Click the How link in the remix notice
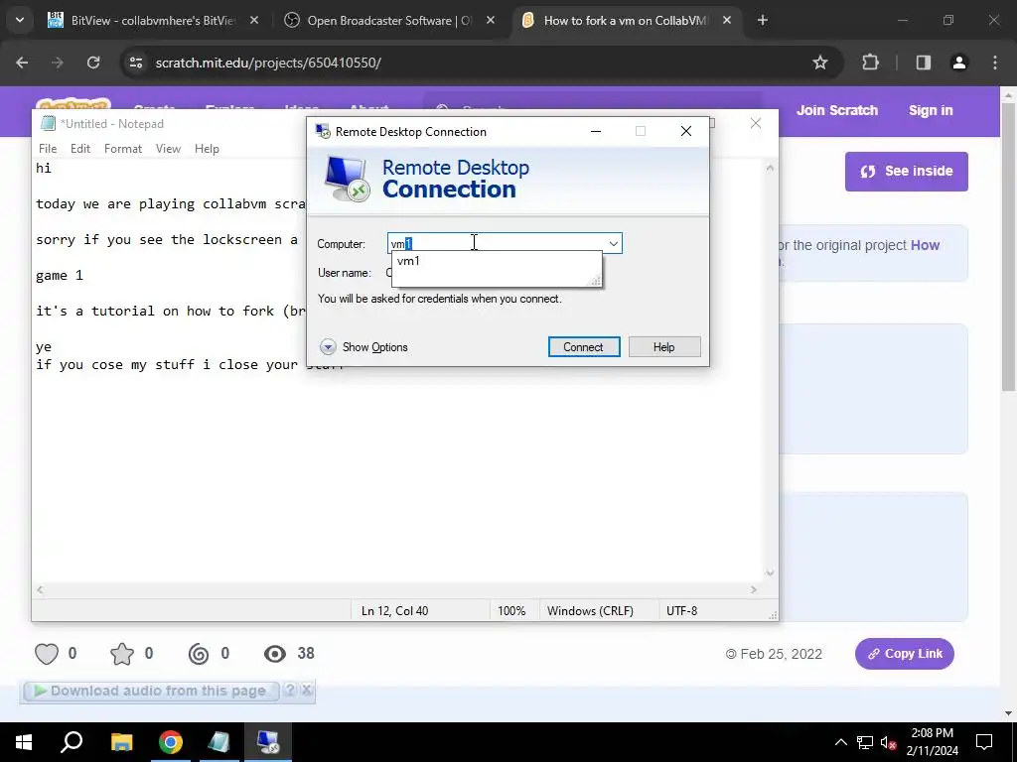The height and width of the screenshot is (762, 1017). 926,245
